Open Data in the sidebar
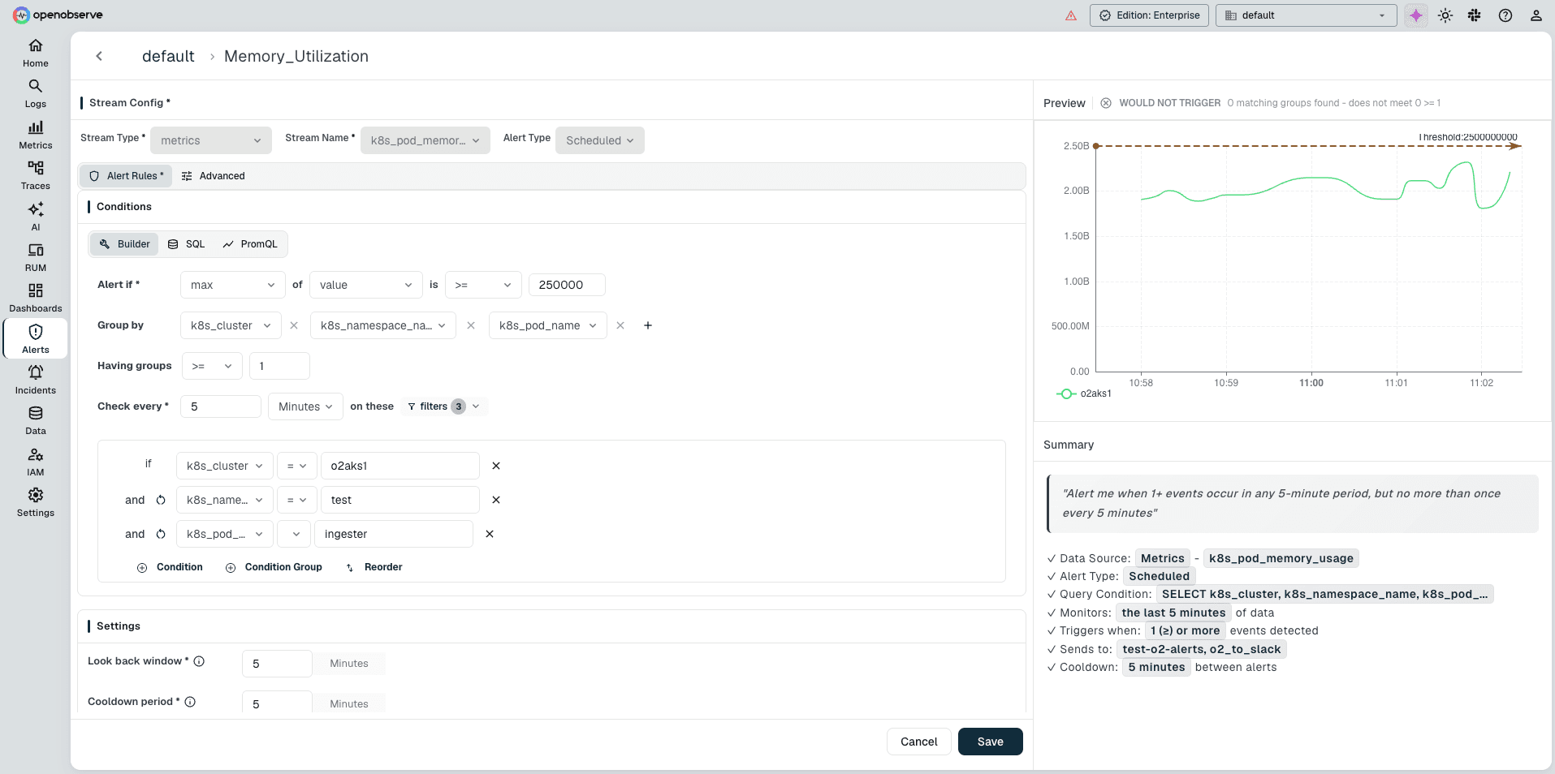The height and width of the screenshot is (774, 1555). coord(36,421)
